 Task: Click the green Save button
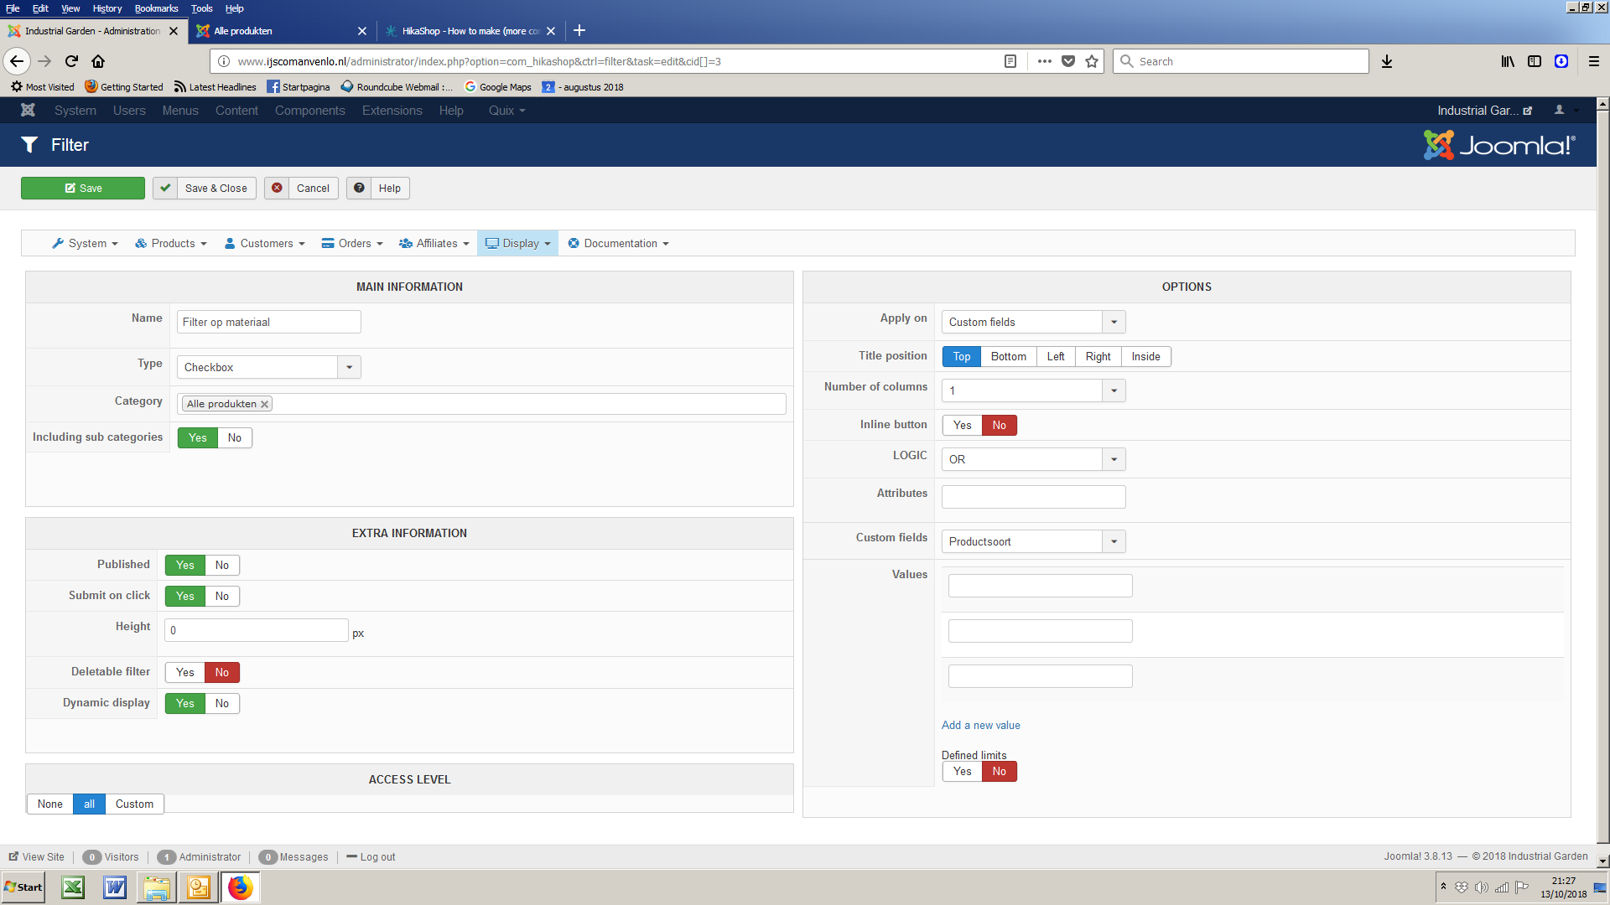click(x=83, y=188)
